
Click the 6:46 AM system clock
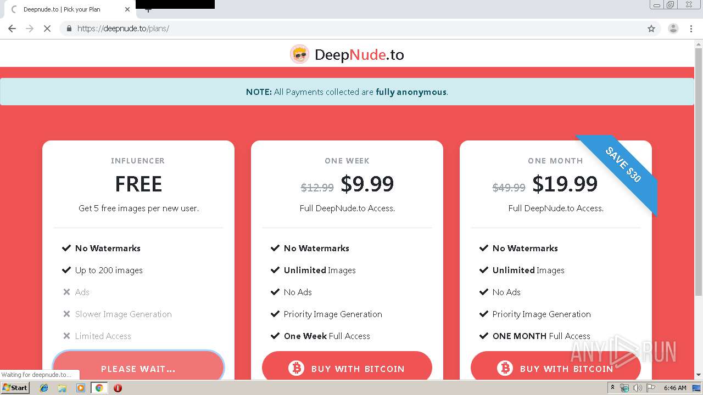(x=675, y=388)
